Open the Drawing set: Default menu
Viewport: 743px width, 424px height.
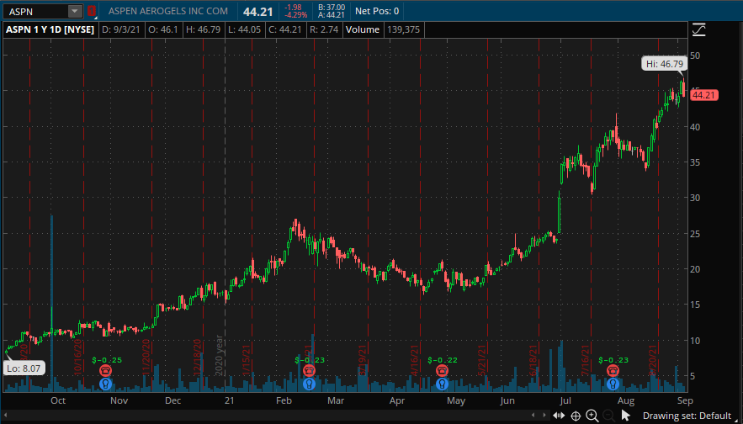click(687, 416)
